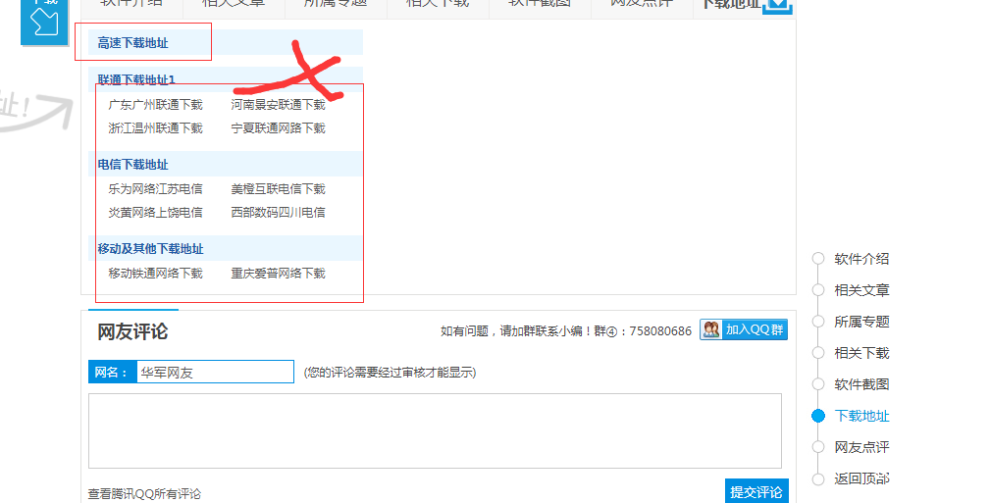Open 炎黄网络上饶电信 download link
Viewport: 990px width, 503px height.
(155, 213)
